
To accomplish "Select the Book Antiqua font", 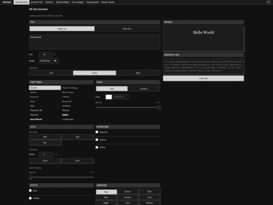I will click(x=77, y=92).
